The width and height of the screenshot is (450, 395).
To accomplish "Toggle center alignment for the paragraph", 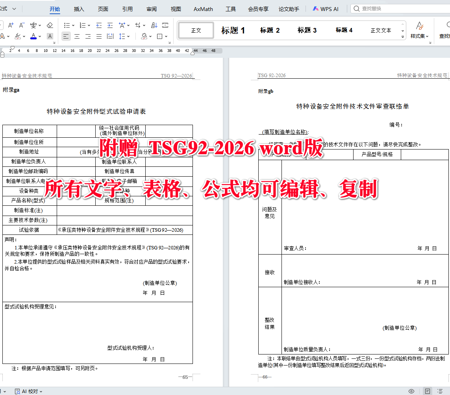I will coord(77,36).
